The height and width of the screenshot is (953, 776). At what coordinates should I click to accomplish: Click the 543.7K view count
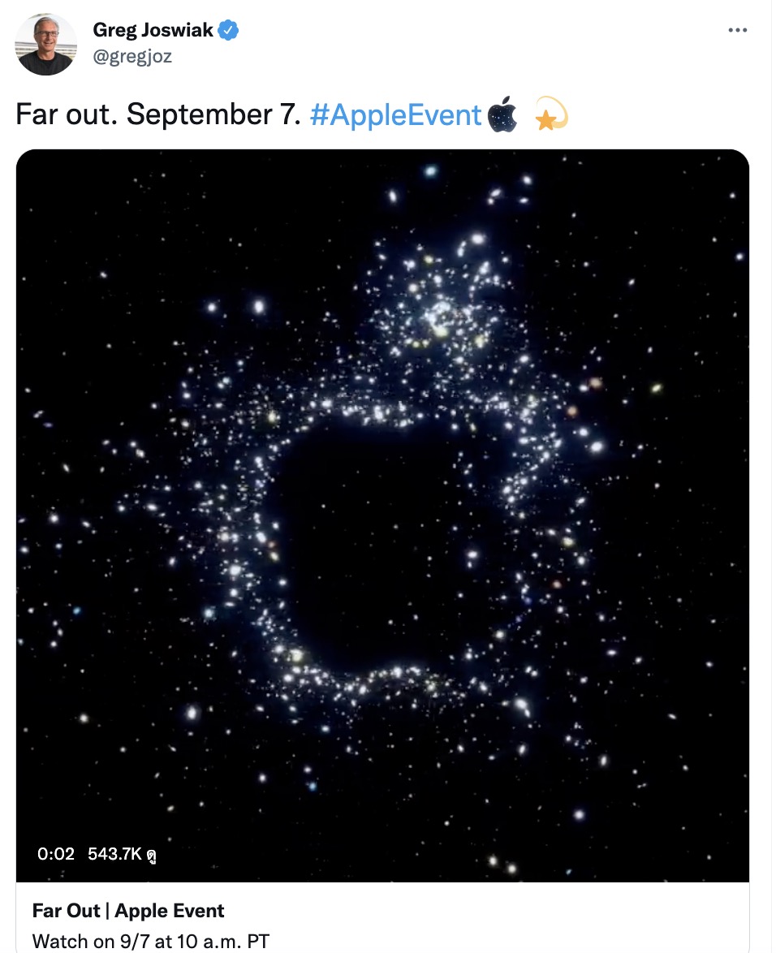[x=115, y=854]
